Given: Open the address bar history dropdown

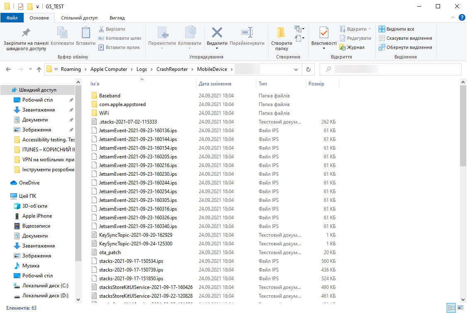Looking at the screenshot, I should [296, 69].
